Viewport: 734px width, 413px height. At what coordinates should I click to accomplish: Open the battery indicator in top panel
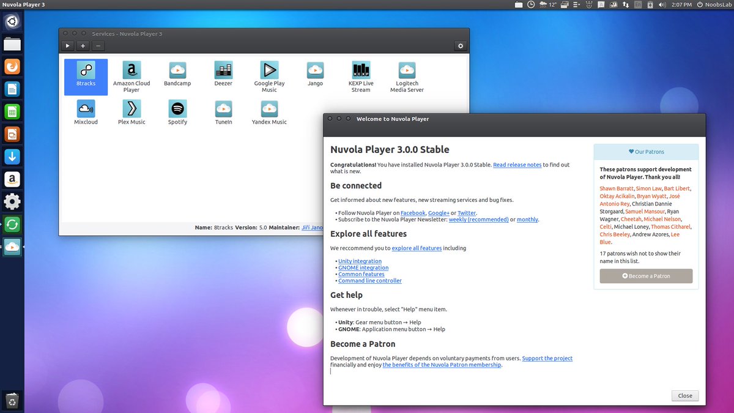coord(650,5)
